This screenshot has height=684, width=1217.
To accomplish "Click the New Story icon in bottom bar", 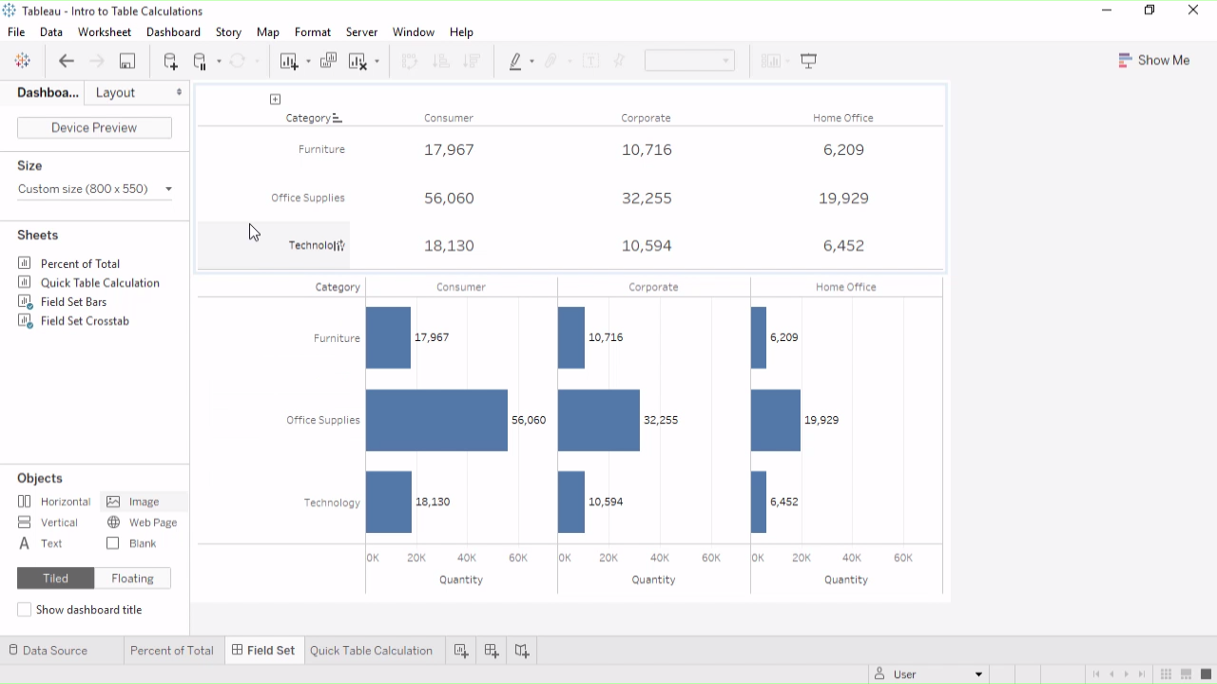I will point(522,651).
